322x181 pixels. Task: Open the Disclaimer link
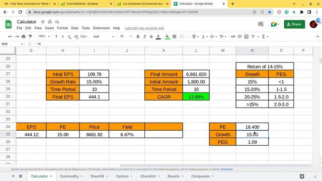[x=227, y=169]
